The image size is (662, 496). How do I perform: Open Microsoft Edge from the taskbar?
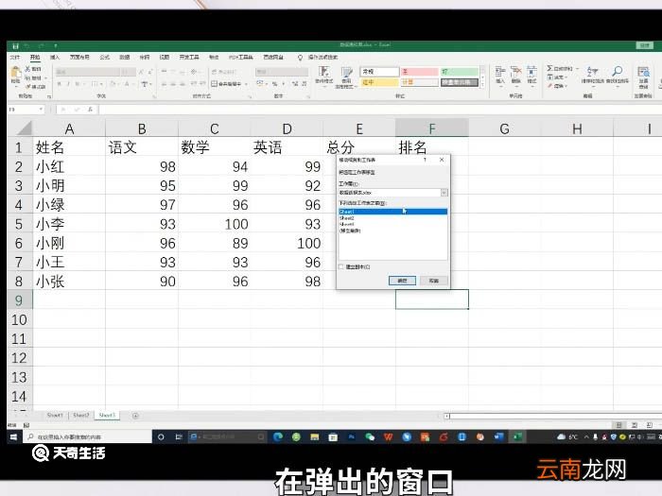[x=278, y=436]
